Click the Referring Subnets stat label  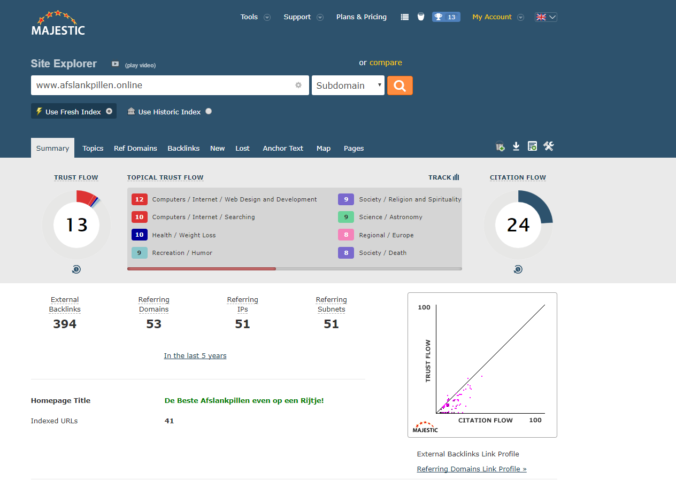pos(331,305)
